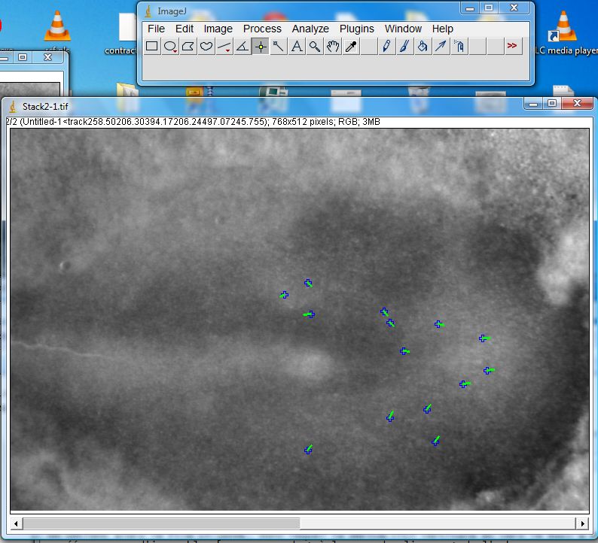
Task: Choose the Polygon selection tool
Action: [x=188, y=47]
